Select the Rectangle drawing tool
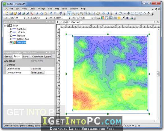 pyautogui.click(x=133, y=13)
